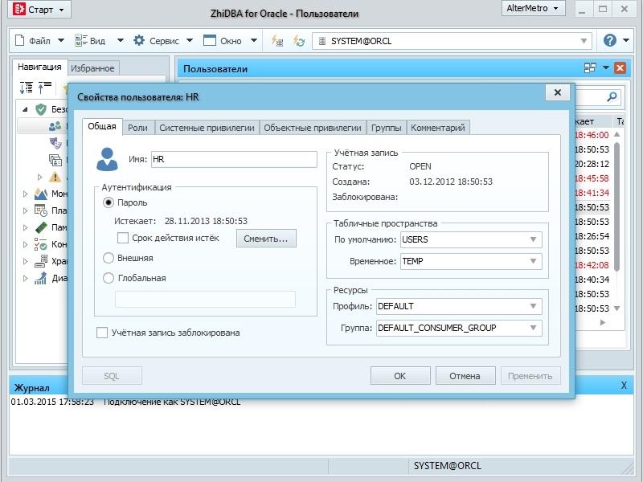Check Учётная запись заблокирована checkbox
Viewport: 643px width, 482px height.
(102, 333)
